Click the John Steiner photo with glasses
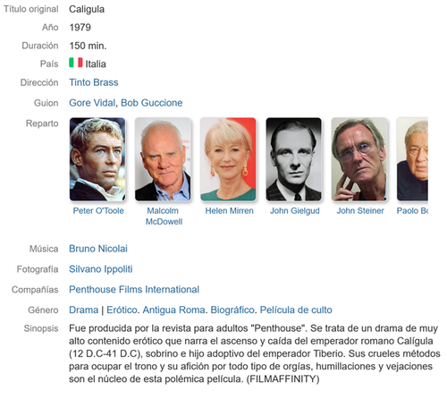The image size is (447, 399). click(359, 159)
